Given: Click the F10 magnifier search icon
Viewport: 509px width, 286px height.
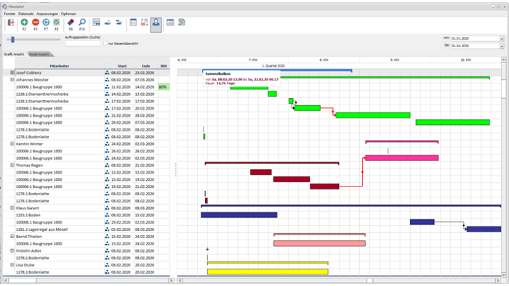Looking at the screenshot, I should tap(82, 22).
